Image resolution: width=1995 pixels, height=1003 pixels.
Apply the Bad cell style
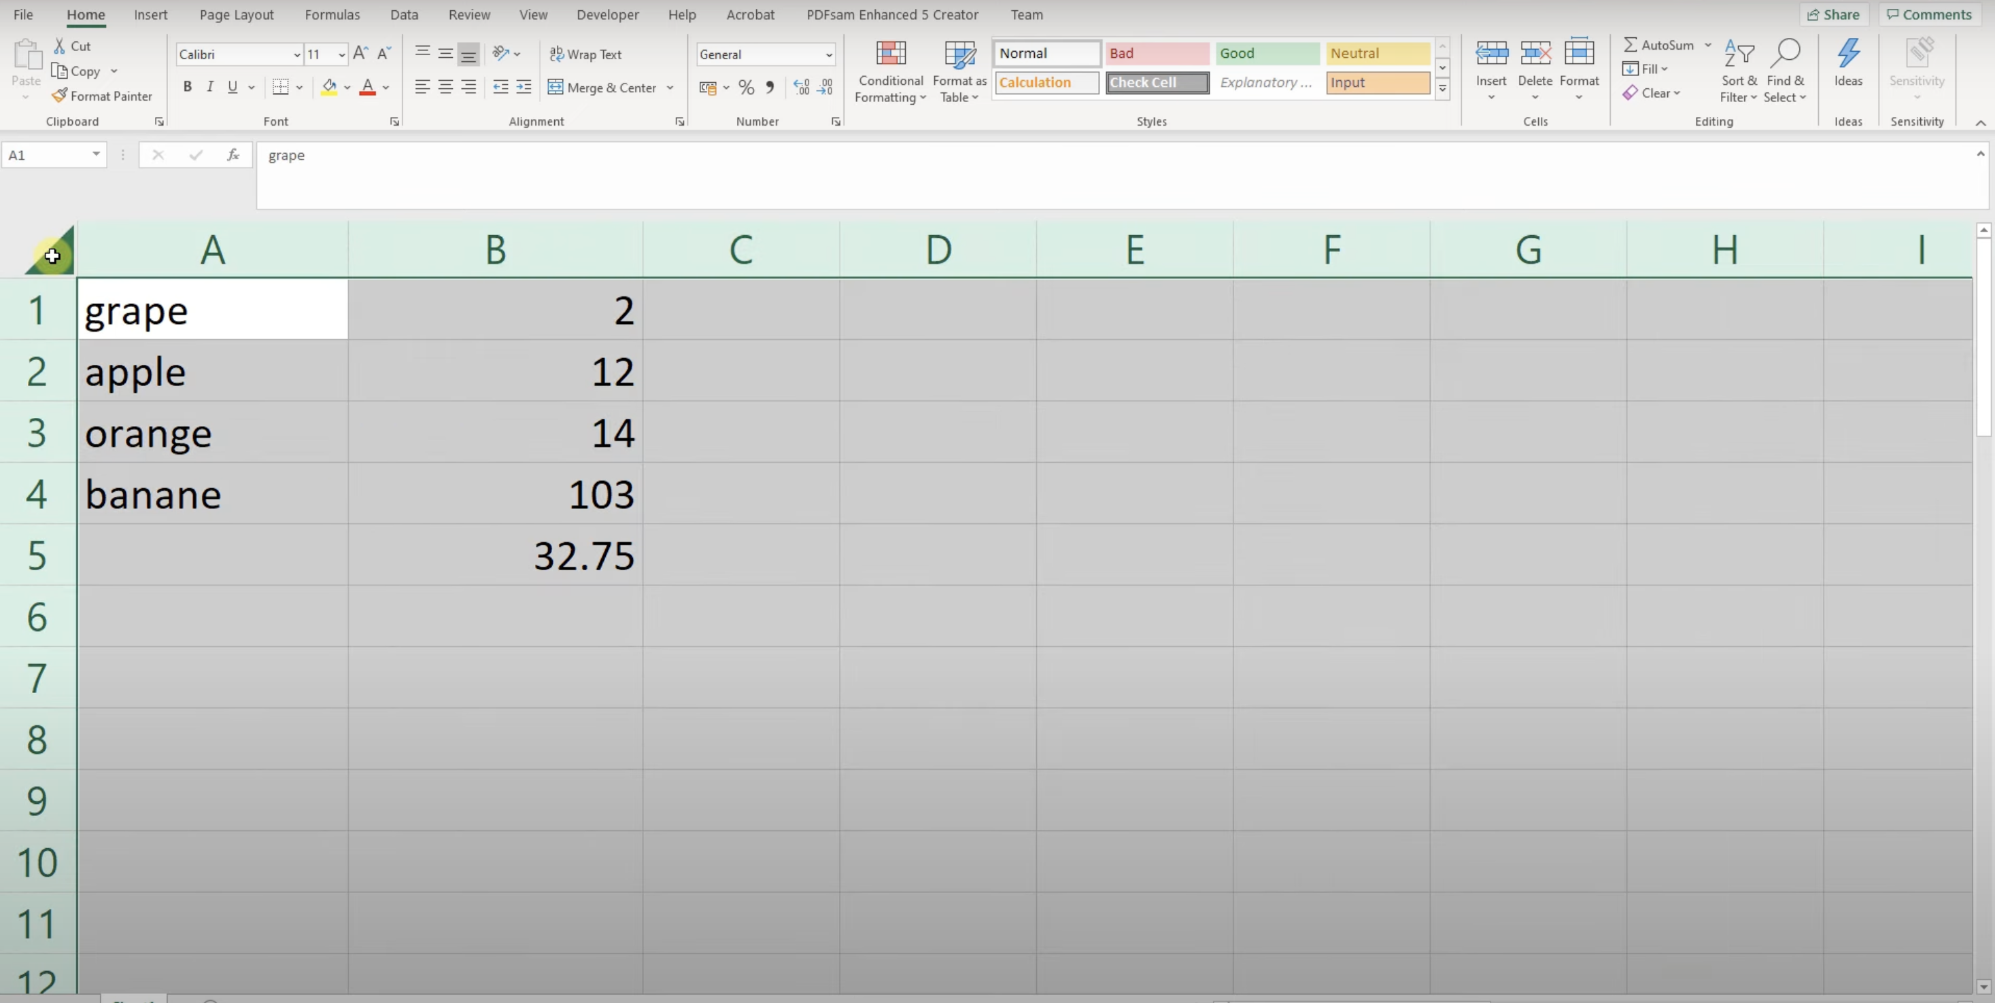tap(1157, 54)
